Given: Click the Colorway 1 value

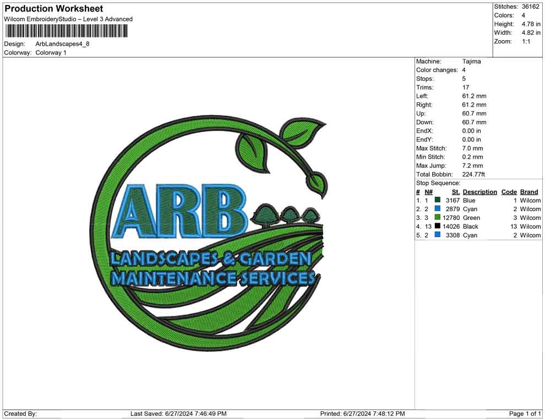Looking at the screenshot, I should coord(51,53).
